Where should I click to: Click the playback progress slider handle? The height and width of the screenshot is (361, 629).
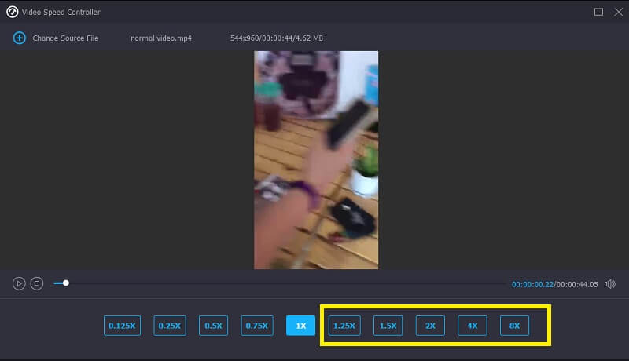66,283
